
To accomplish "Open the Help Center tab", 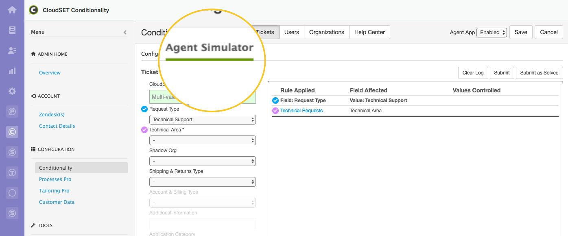I will (x=369, y=32).
